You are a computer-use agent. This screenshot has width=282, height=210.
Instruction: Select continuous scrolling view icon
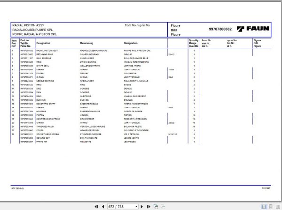coord(271,207)
